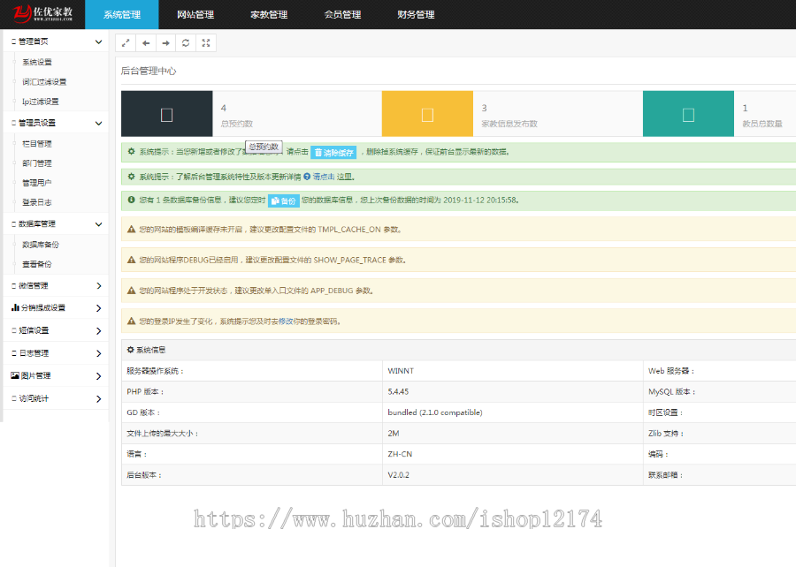Open the 财务管理 tab
796x567 pixels.
click(x=416, y=15)
